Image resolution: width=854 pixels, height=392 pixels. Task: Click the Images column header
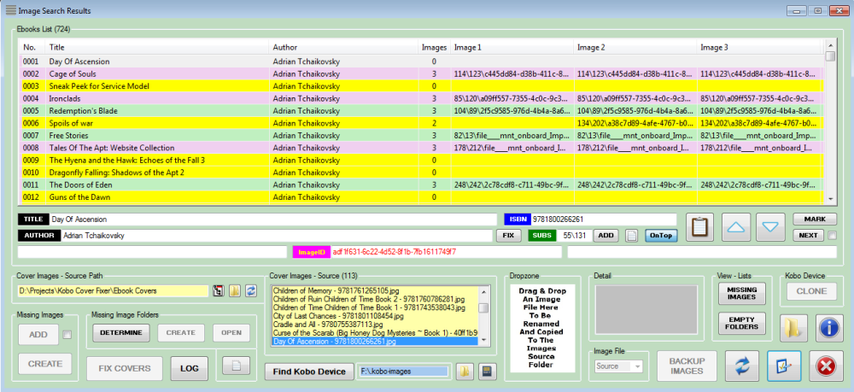click(434, 47)
